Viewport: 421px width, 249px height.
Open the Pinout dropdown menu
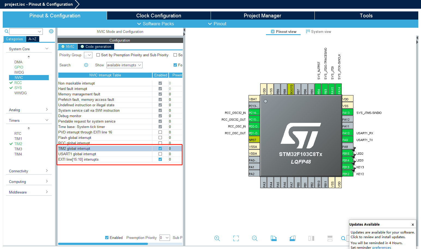click(217, 24)
